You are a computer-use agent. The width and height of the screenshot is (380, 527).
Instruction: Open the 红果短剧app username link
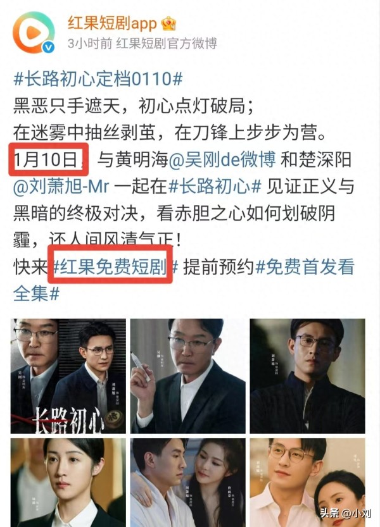tap(112, 23)
